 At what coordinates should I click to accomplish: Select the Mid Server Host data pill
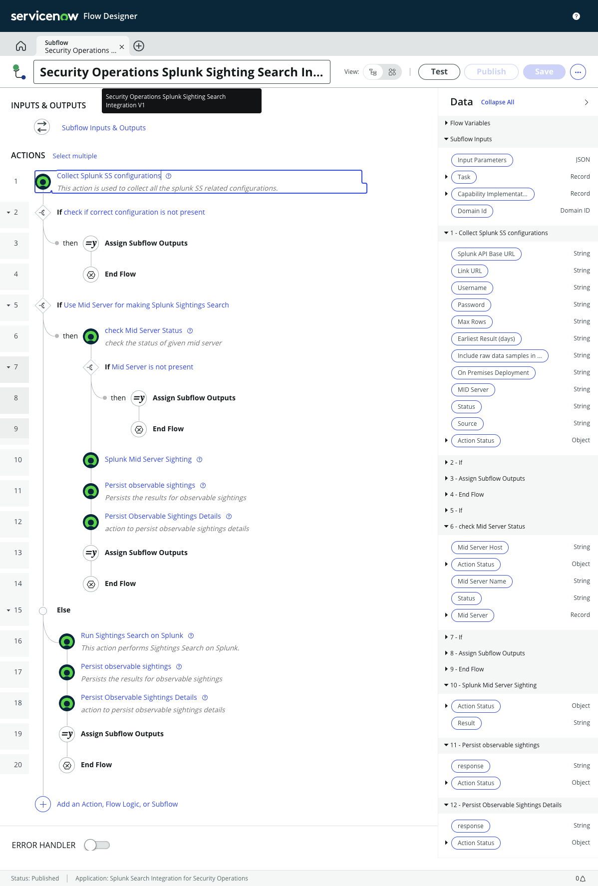tap(480, 548)
